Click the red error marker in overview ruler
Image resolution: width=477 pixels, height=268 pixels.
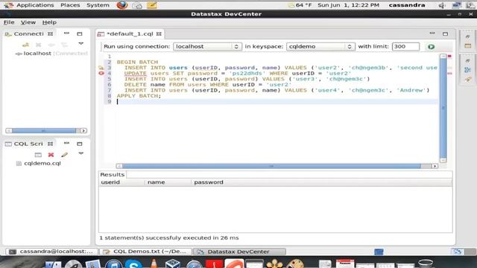click(x=449, y=57)
